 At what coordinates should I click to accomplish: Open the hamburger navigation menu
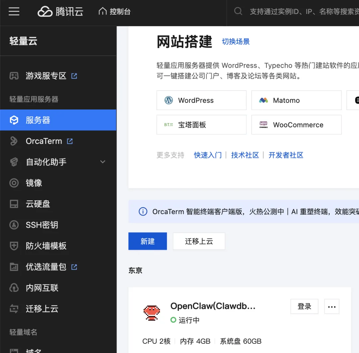tap(14, 11)
